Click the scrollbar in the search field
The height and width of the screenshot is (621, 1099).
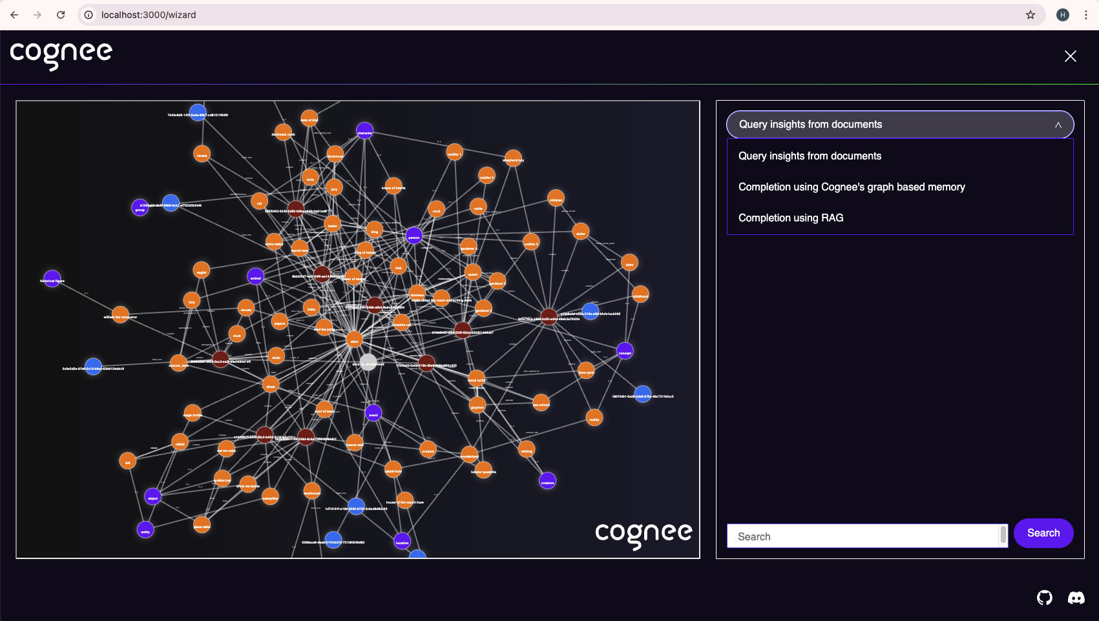1003,535
